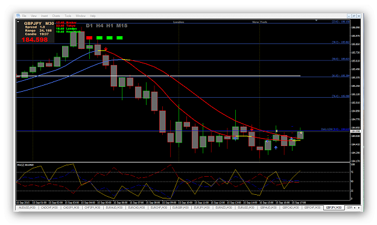Click the green H4 trend indicator box

[x=100, y=38]
